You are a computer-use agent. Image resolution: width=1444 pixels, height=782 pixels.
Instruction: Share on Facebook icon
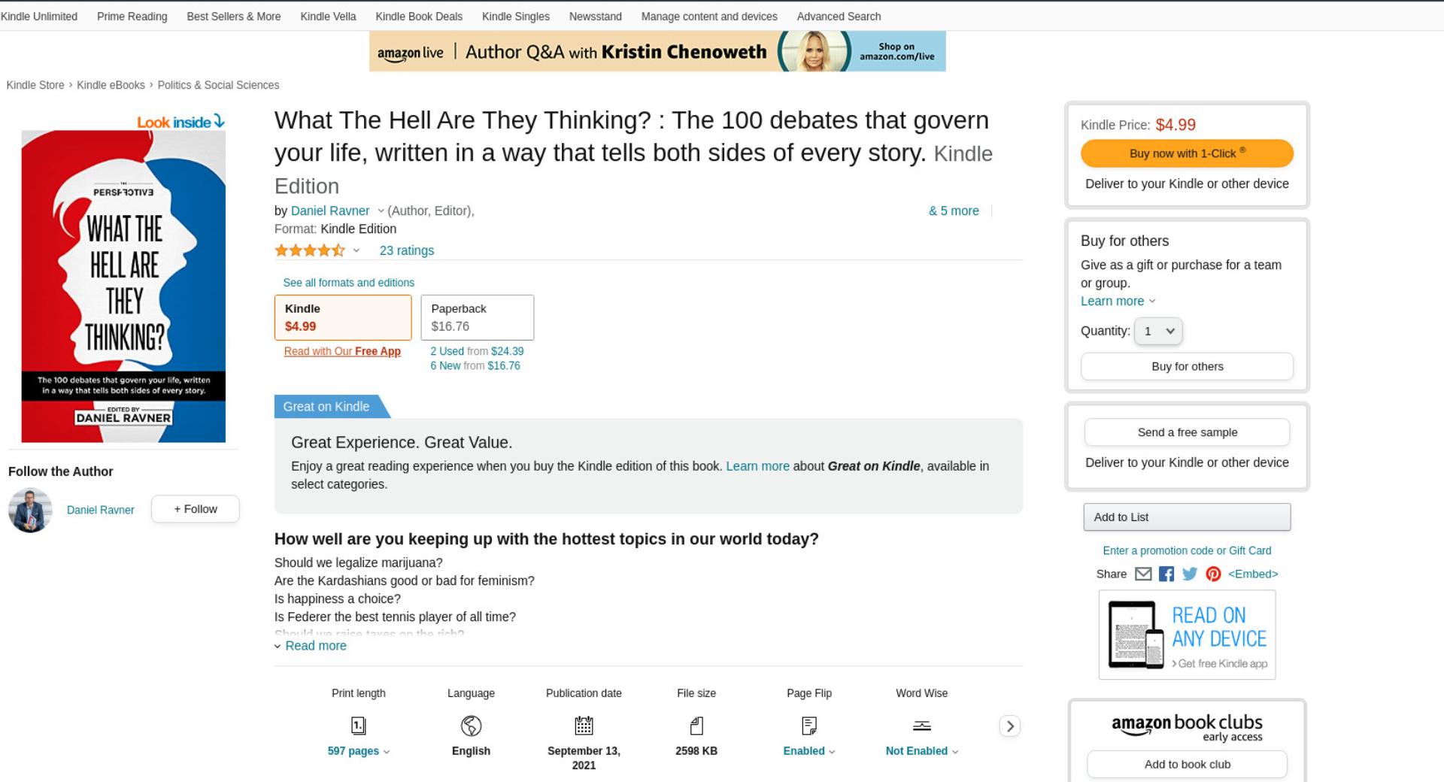tap(1166, 574)
